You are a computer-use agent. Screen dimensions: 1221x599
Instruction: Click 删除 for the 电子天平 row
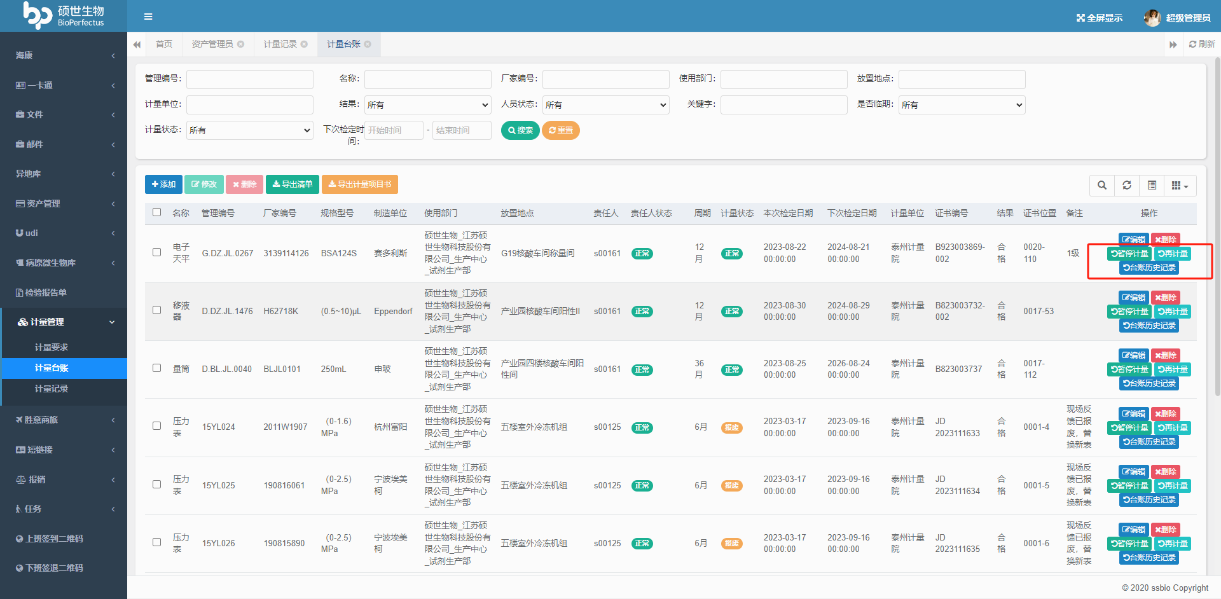click(x=1165, y=239)
